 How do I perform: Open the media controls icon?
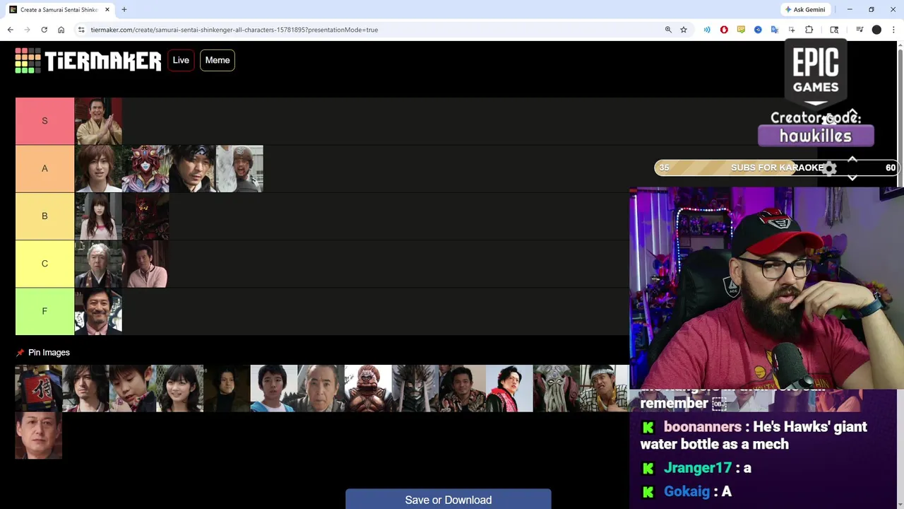click(860, 30)
